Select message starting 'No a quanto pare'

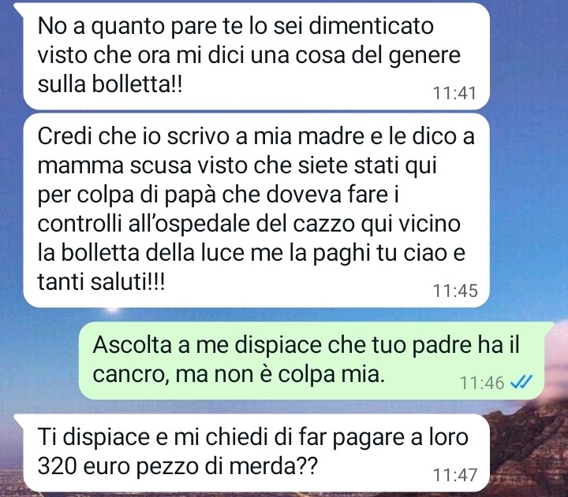click(x=256, y=56)
